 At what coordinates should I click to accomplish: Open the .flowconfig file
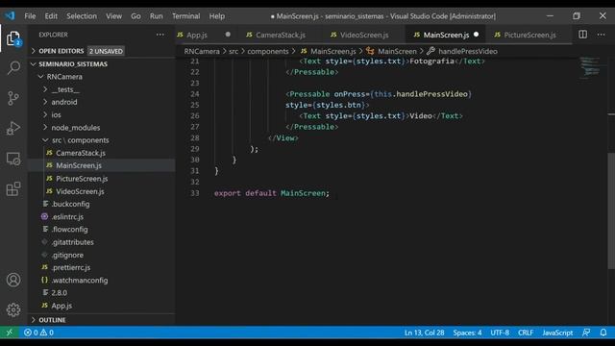point(70,229)
